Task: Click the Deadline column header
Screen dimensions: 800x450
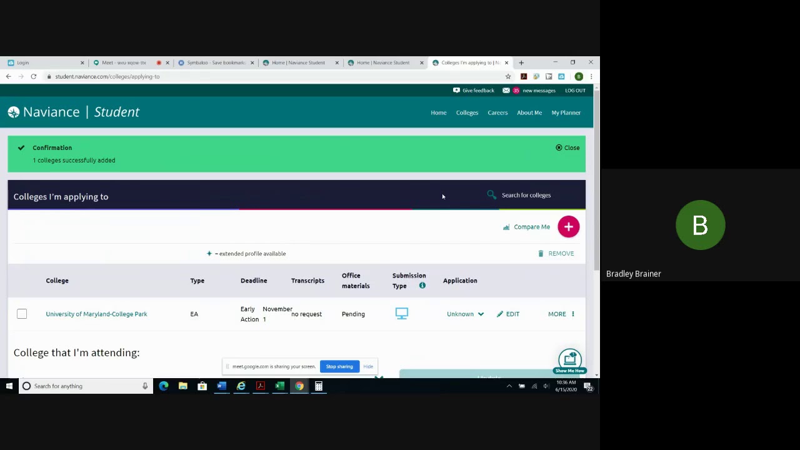Action: click(x=254, y=281)
